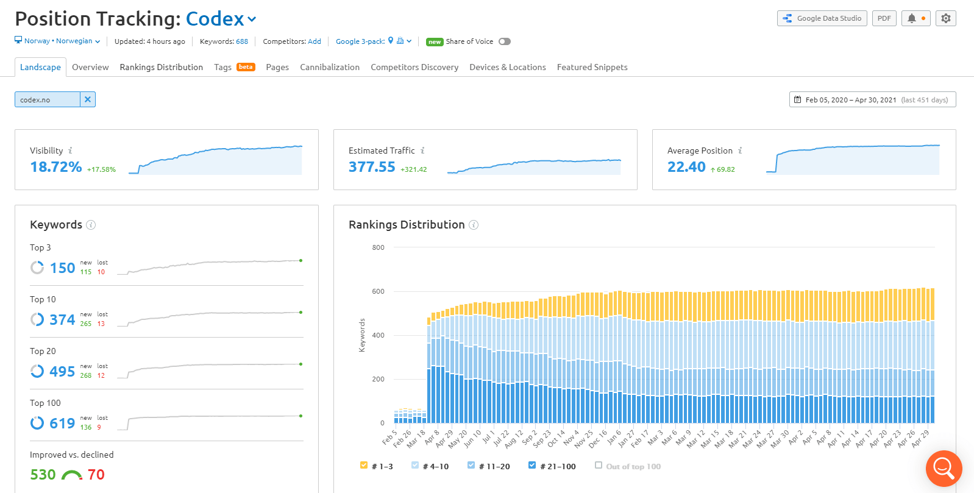The width and height of the screenshot is (974, 493).
Task: Click the Average Position sparkline chart
Action: pos(853,159)
